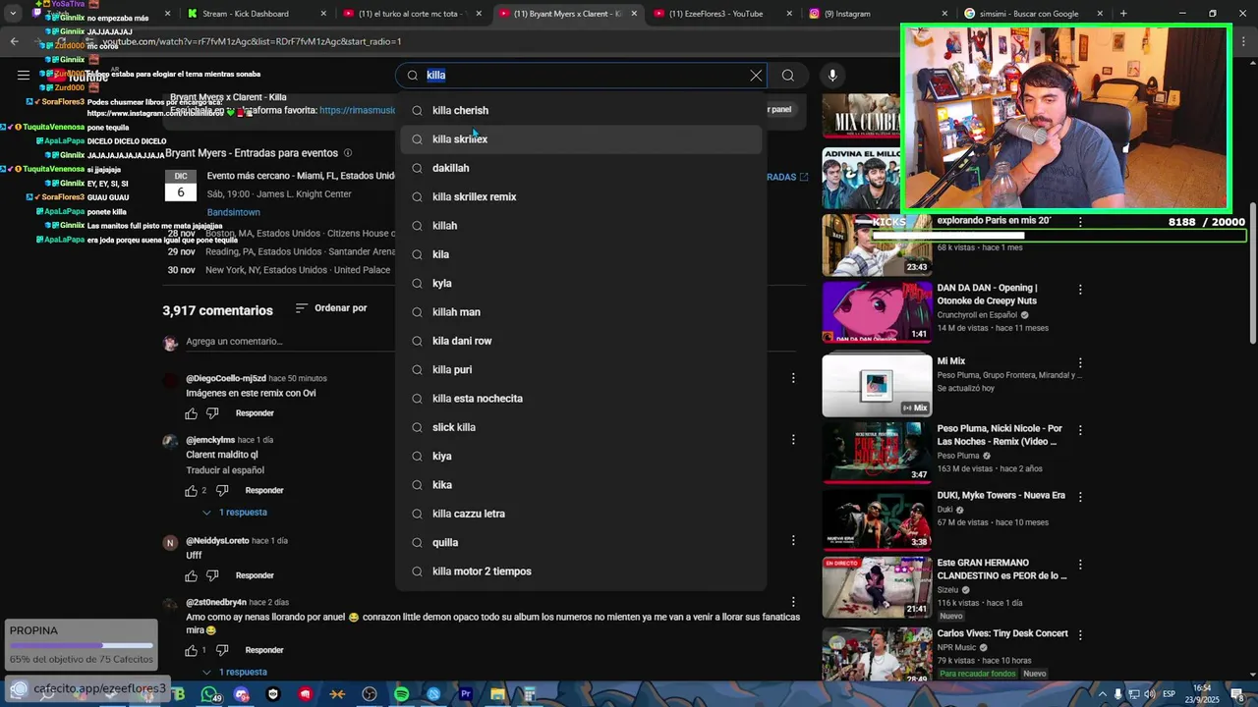Choose suggestion 'killa cazzu letra'
The height and width of the screenshot is (707, 1258).
click(x=581, y=514)
